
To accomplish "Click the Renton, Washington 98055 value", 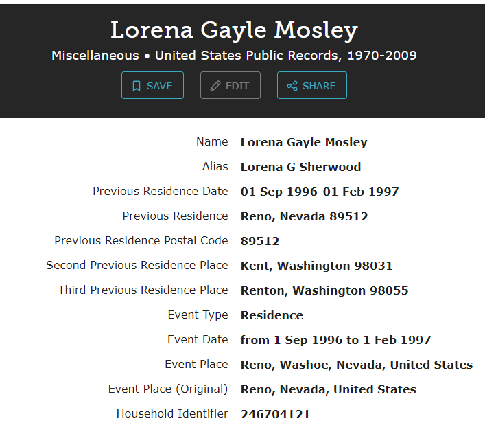I will pos(324,290).
